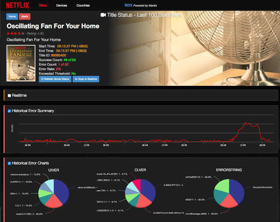This screenshot has width=280, height=222.
Task: Click the UIVER chart title
Action: (x=53, y=170)
